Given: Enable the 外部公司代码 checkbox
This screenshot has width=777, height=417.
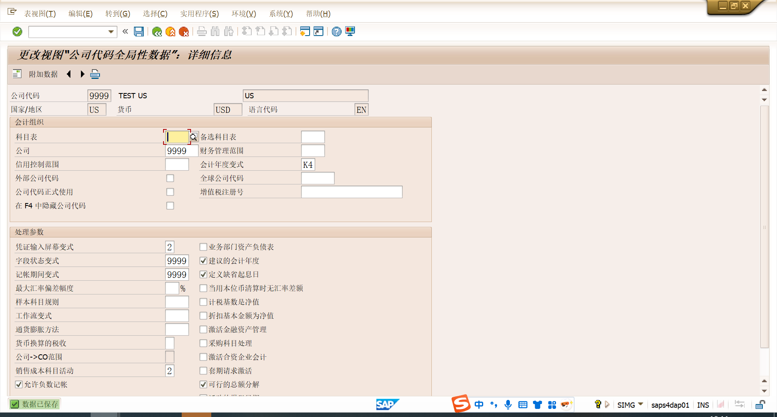Looking at the screenshot, I should tap(170, 178).
